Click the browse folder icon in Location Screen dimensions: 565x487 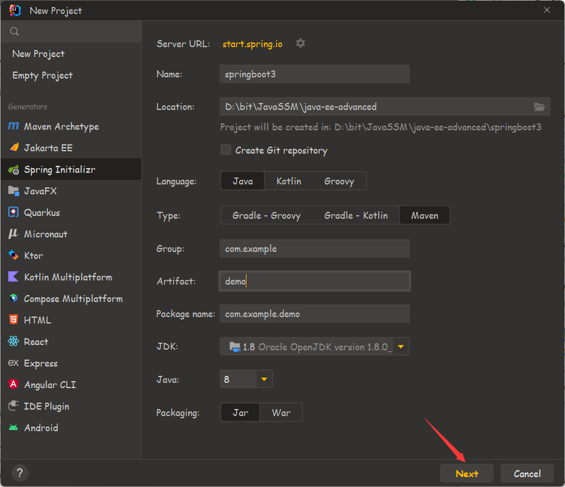point(539,107)
